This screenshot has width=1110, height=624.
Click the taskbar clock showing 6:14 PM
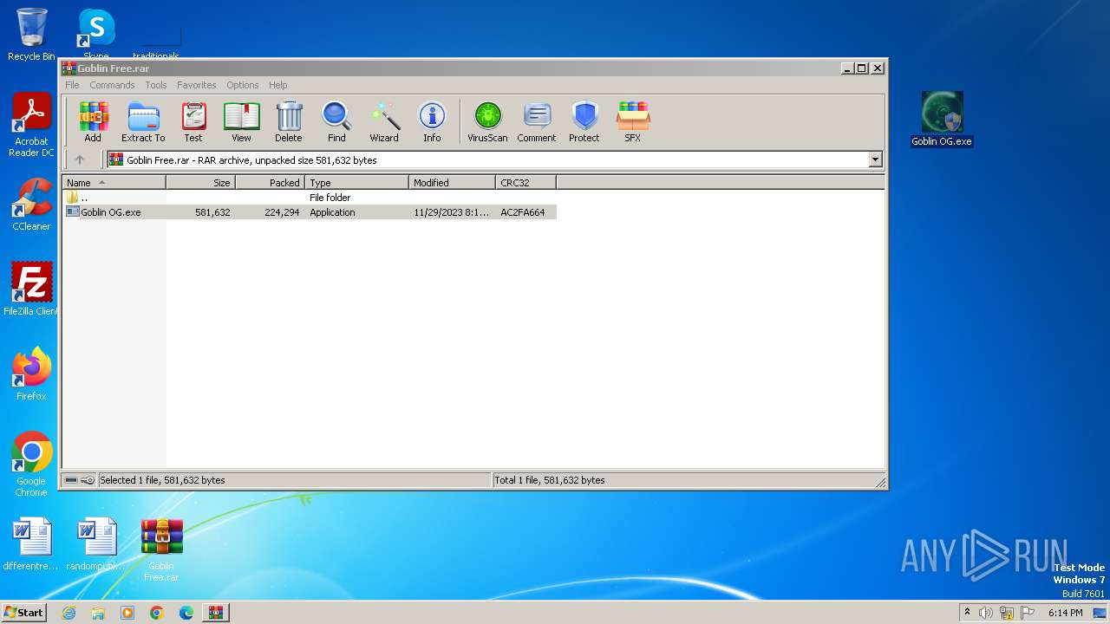tap(1065, 613)
